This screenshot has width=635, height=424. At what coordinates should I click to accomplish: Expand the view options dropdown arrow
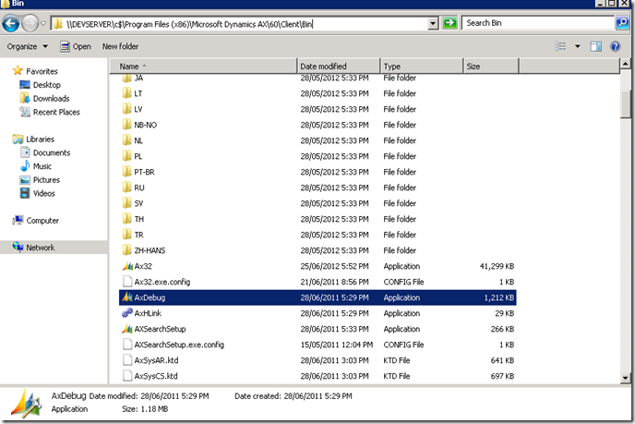click(578, 46)
